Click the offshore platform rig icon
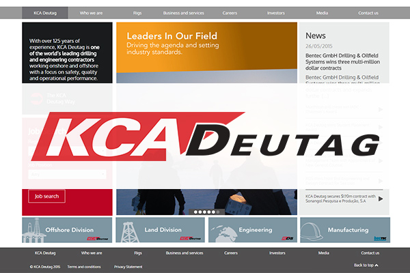The image size is (410, 273). (33, 231)
